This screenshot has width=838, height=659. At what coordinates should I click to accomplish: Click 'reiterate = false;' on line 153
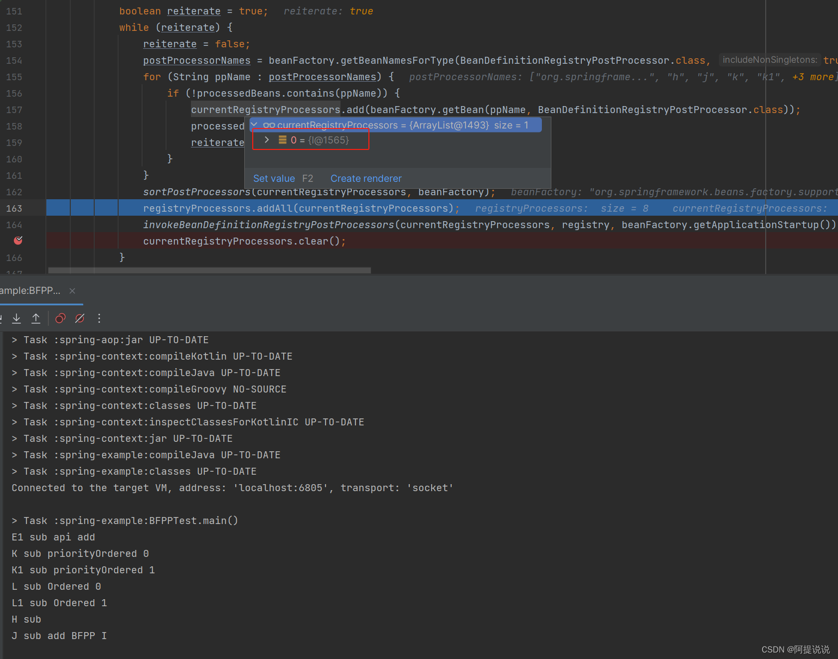click(x=196, y=44)
